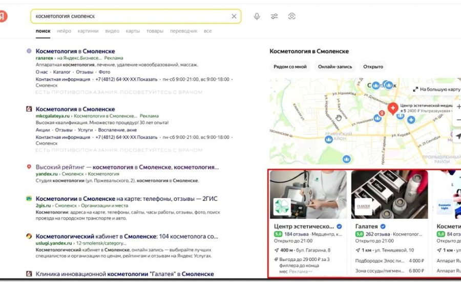Screen dimensions: 461x282
Task: Open the Высокий рейтинг косметология result
Action: click(x=127, y=167)
